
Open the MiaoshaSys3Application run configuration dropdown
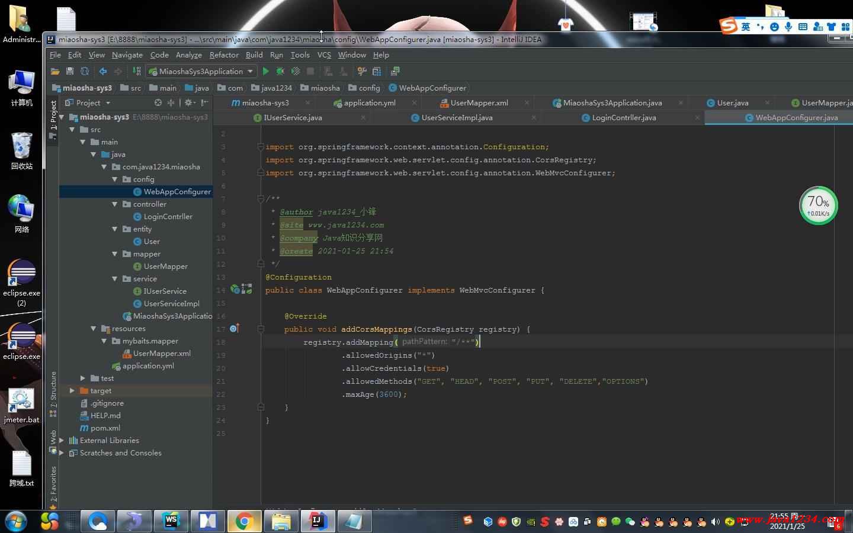(x=201, y=71)
